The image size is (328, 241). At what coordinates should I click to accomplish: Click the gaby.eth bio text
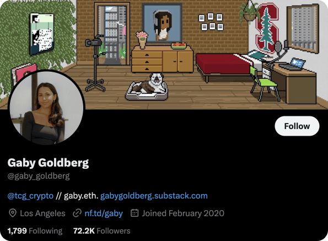click(81, 196)
